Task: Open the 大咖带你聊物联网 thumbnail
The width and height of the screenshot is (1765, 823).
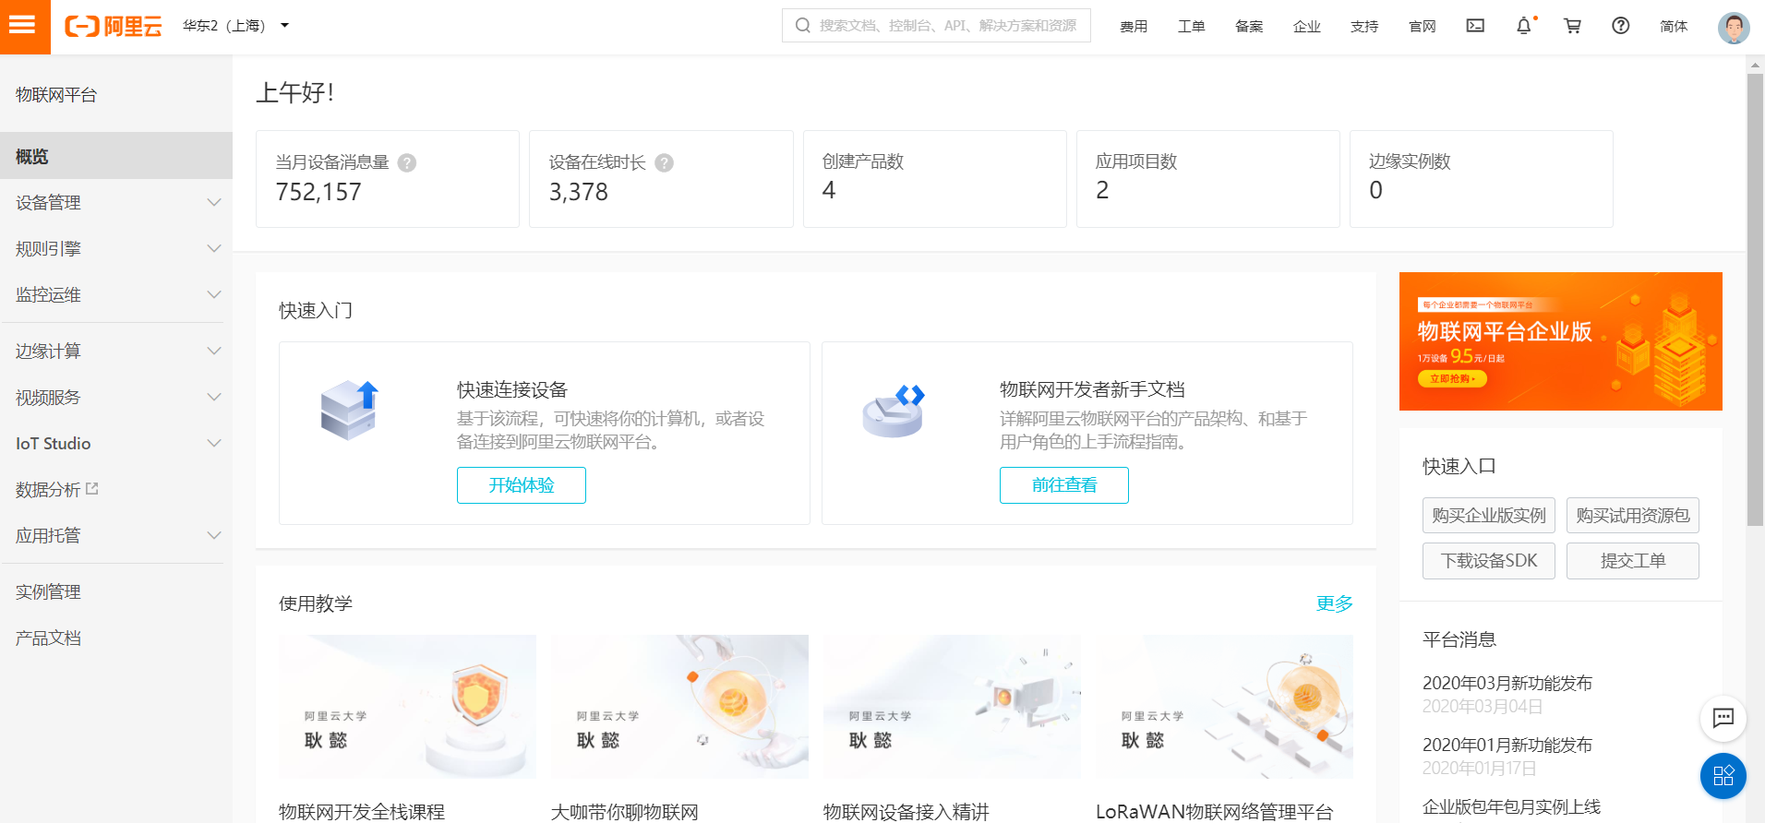Action: 680,707
